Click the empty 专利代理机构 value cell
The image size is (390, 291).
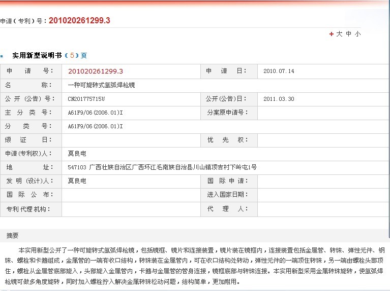(x=131, y=208)
